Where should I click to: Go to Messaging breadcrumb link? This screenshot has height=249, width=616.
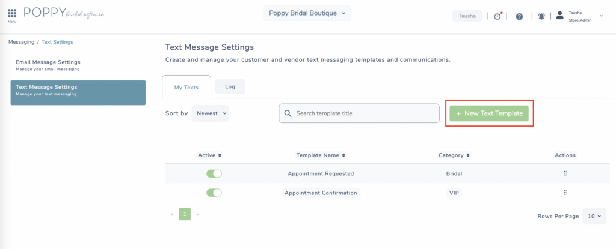[21, 42]
